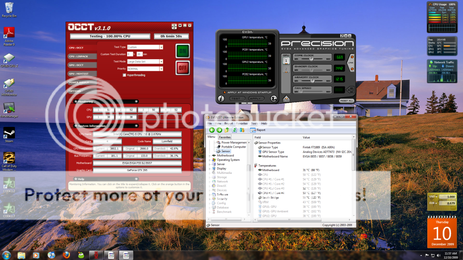Collapse the Help section in OCCT
Image resolution: width=463 pixels, height=260 pixels.
click(136, 179)
